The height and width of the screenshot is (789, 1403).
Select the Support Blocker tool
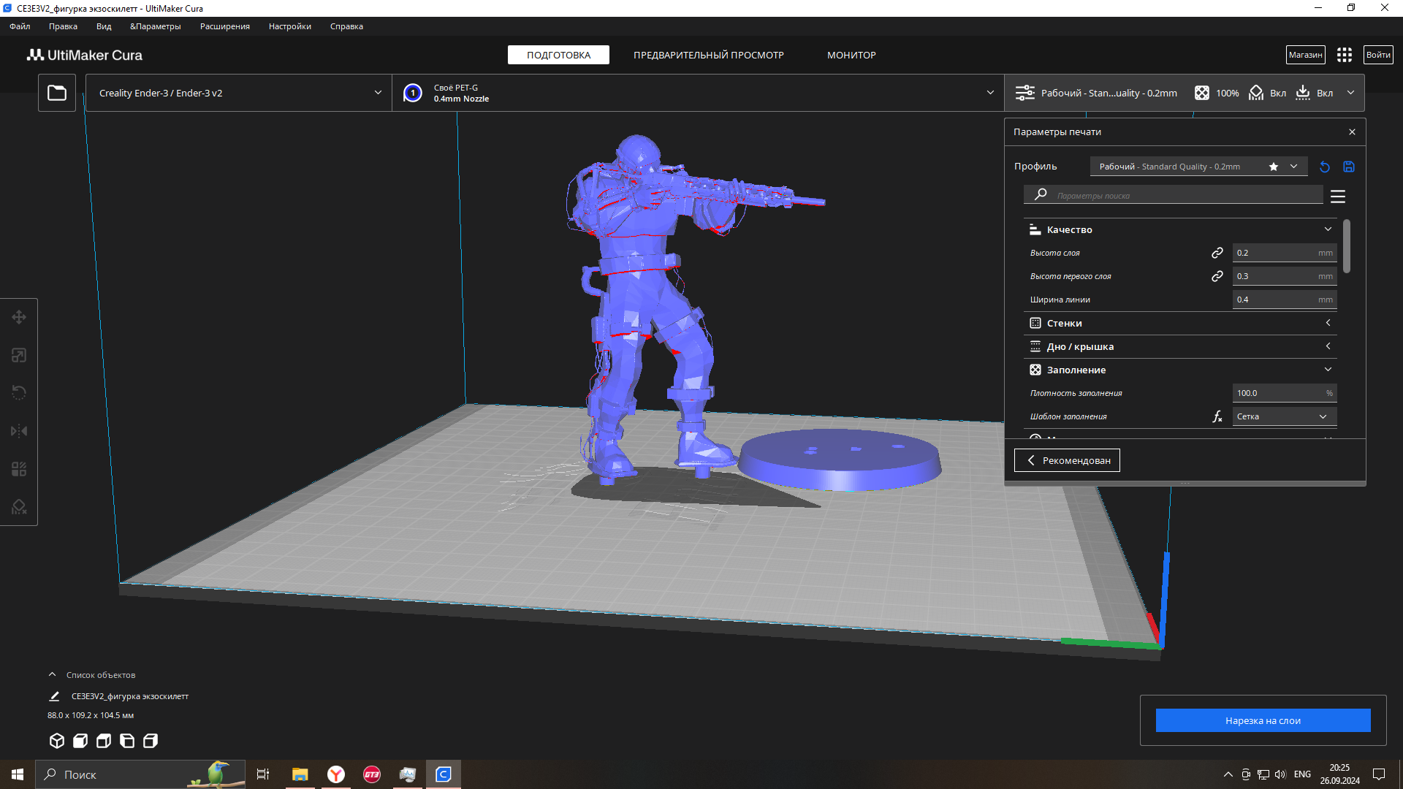pos(19,507)
